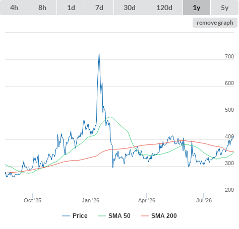Click the red SMA 200 line swatch
Screen dimensions: 239x229
[145, 216]
